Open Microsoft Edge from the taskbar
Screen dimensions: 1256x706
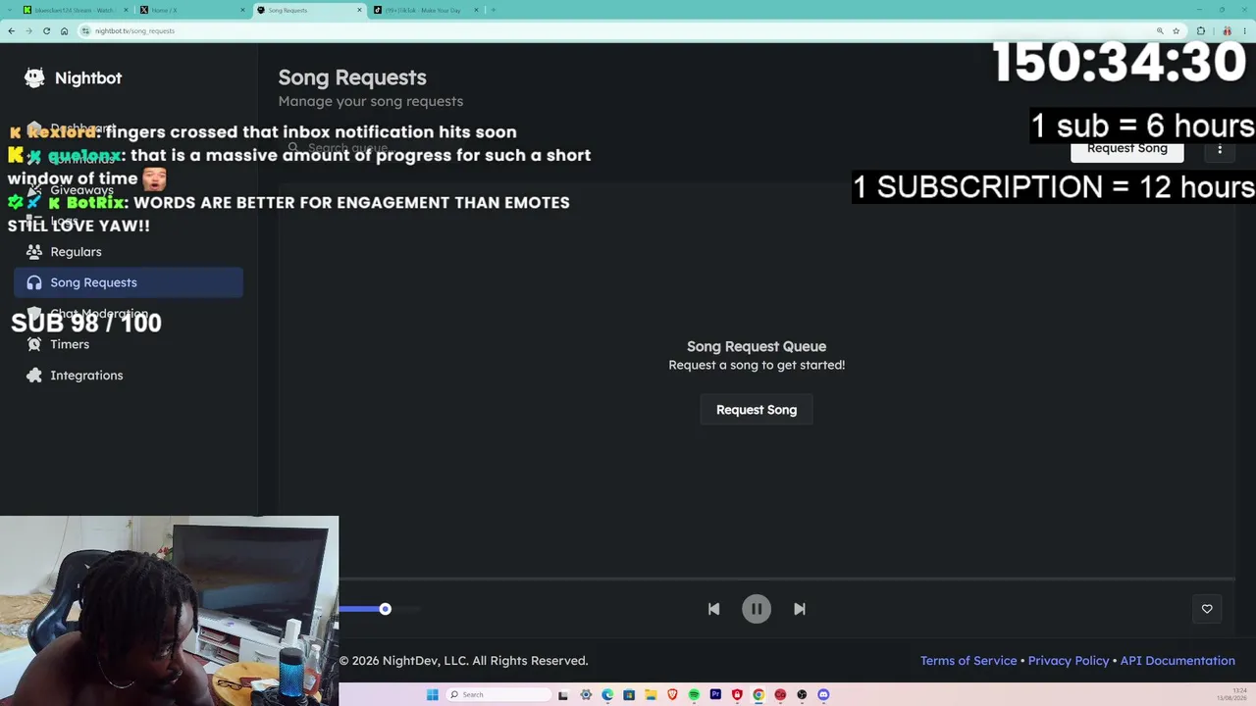coord(607,695)
